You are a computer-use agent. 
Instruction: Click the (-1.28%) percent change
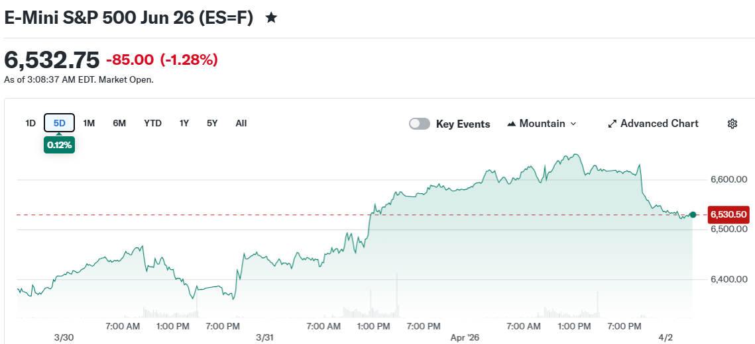pyautogui.click(x=189, y=60)
